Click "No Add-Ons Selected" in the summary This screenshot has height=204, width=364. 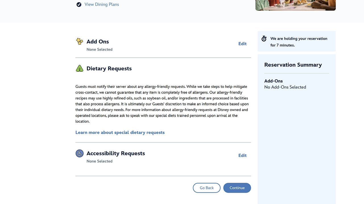(x=285, y=87)
